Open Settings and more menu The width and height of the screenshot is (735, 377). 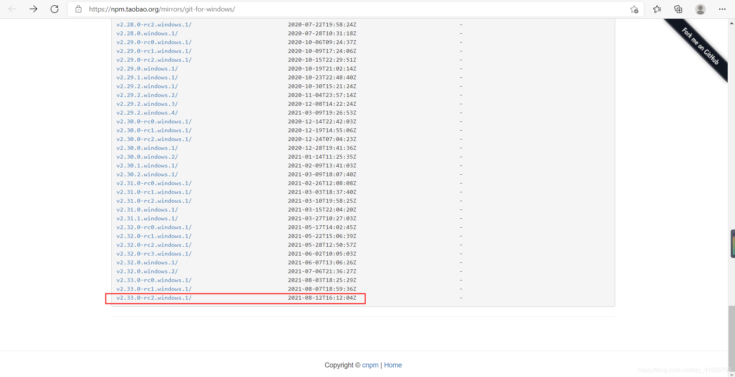[x=722, y=9]
